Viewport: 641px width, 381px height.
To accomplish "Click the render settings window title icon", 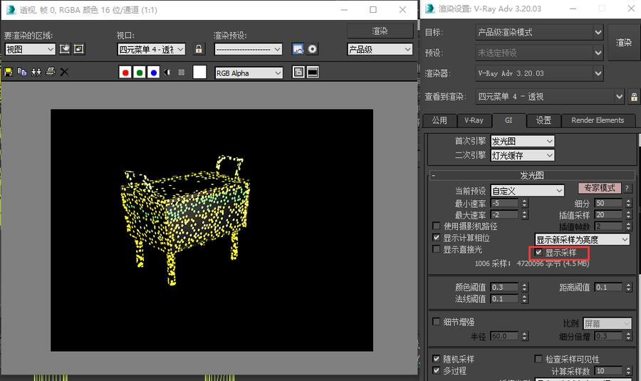I will pos(429,9).
